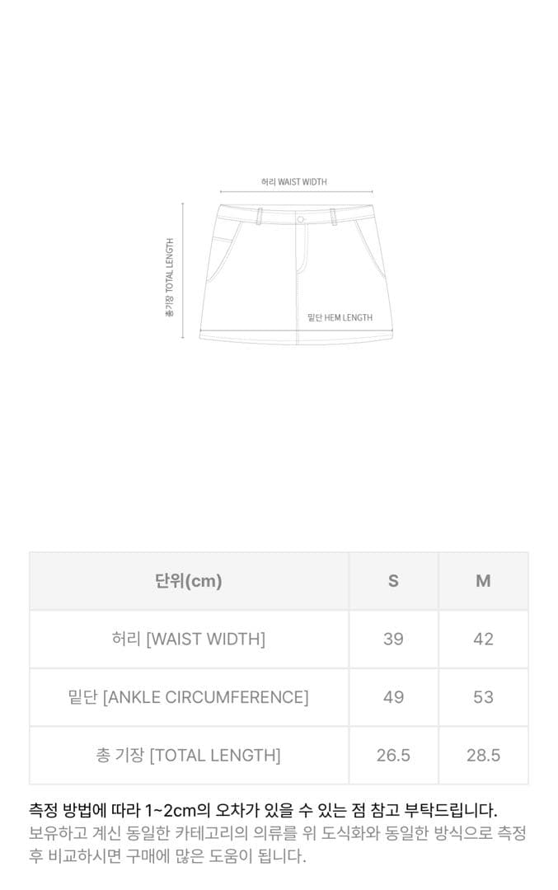The width and height of the screenshot is (558, 890).
Task: Click the M hem value 53
Action: [x=483, y=697]
